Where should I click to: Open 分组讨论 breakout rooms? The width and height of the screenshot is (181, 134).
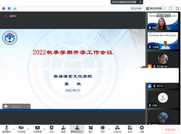click(117, 129)
